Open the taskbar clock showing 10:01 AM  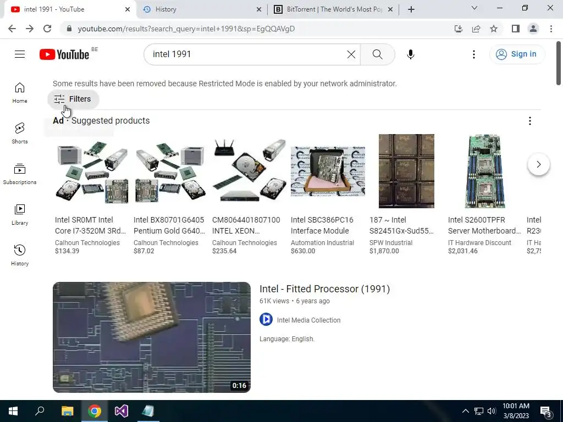click(516, 411)
